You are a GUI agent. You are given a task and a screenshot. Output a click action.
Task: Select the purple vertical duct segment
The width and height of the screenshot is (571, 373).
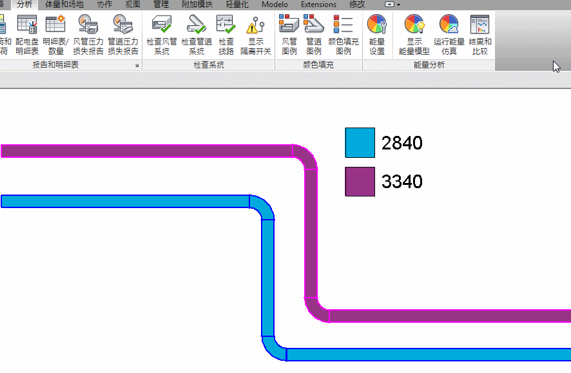click(311, 233)
